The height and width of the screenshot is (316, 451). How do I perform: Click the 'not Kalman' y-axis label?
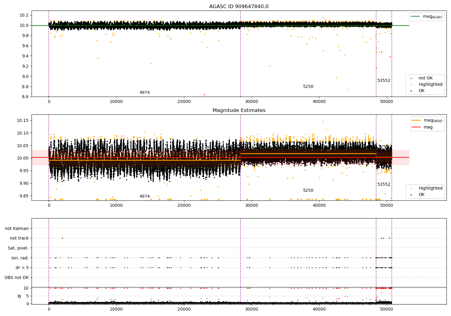pyautogui.click(x=17, y=228)
